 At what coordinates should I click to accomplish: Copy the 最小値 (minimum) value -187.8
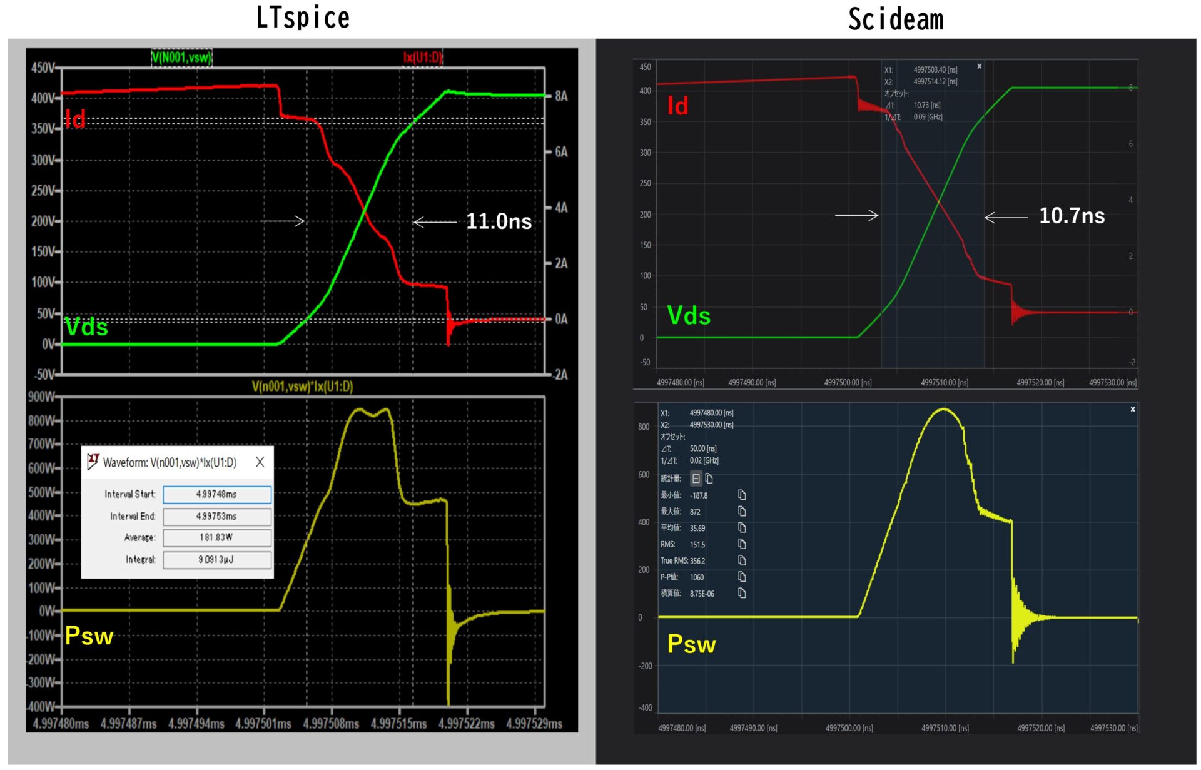(x=742, y=495)
